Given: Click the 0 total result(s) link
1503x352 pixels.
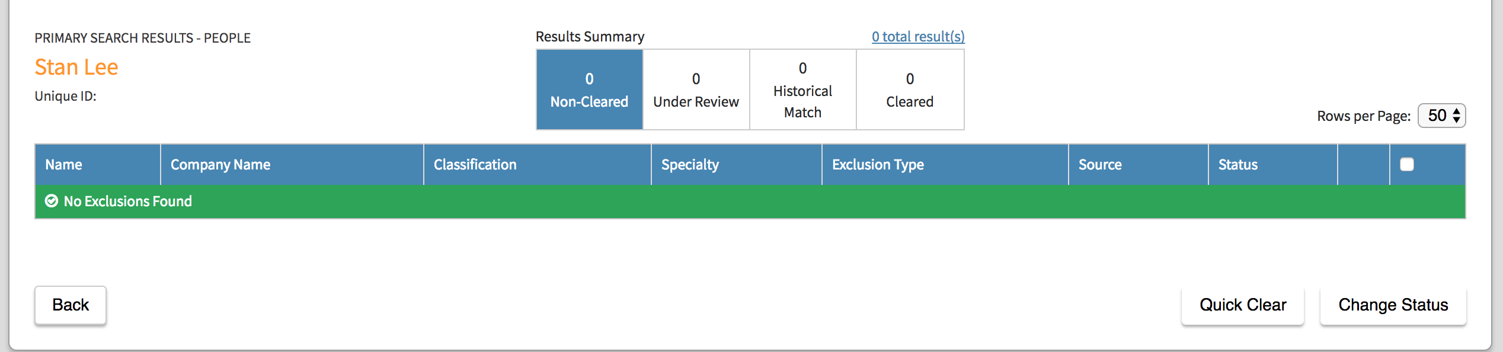Looking at the screenshot, I should [917, 37].
